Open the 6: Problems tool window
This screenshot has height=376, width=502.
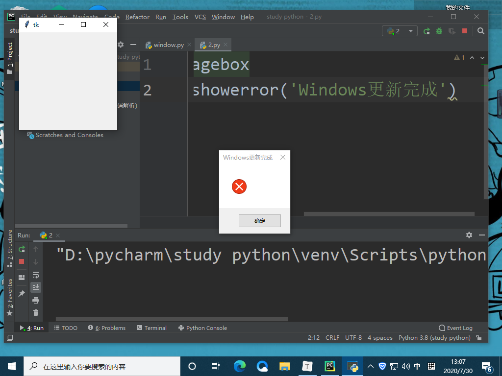tap(106, 328)
